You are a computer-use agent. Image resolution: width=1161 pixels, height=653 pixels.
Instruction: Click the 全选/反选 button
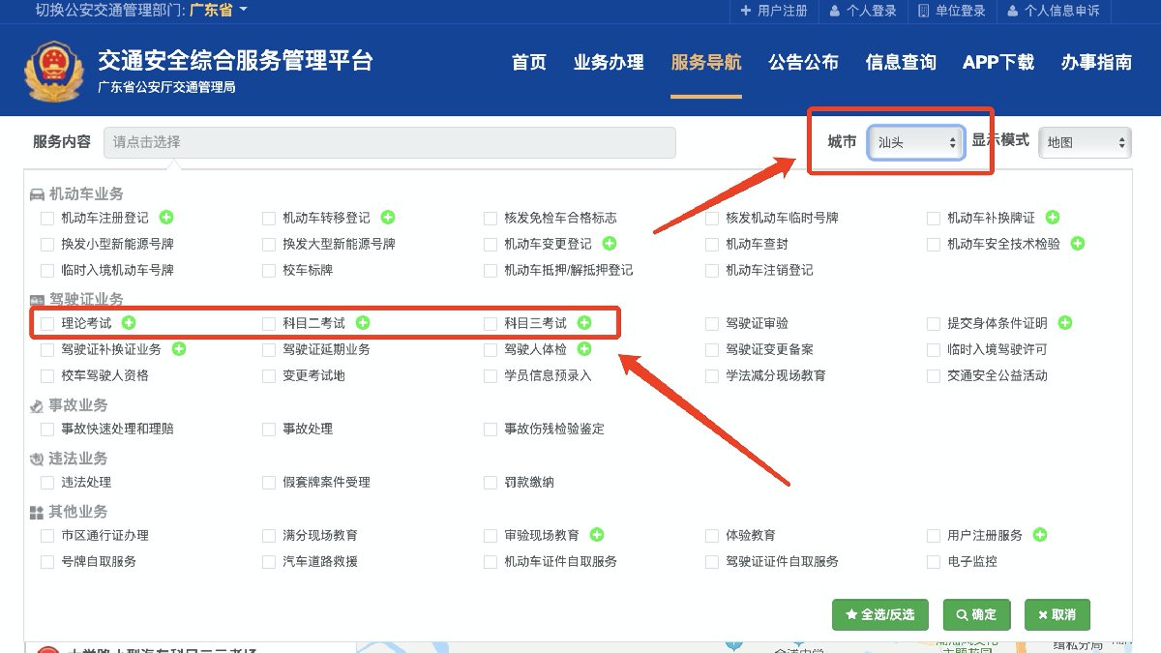879,614
